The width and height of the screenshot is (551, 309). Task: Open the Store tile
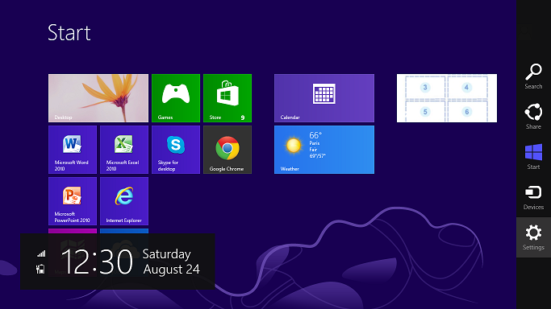[227, 98]
